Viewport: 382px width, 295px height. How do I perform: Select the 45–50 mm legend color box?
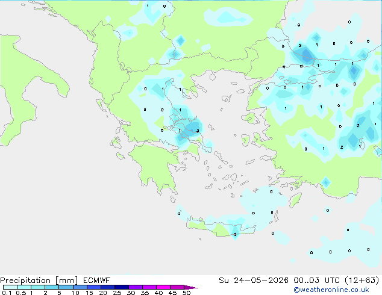click(x=177, y=287)
